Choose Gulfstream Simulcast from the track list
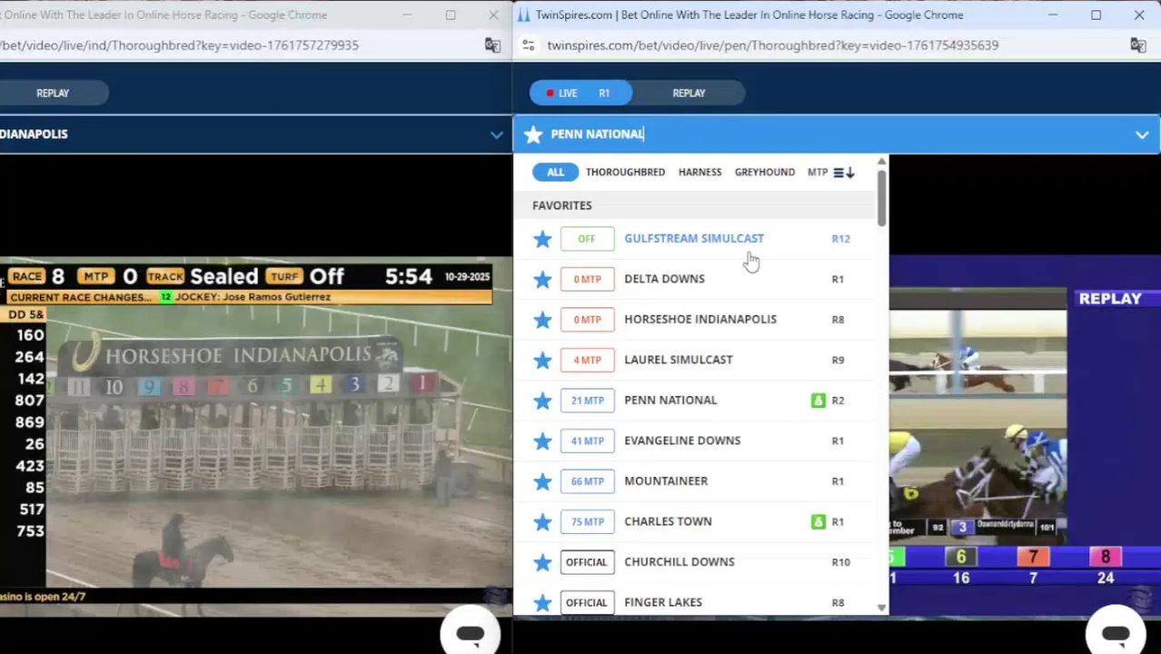Screen dimensions: 1161x654 [694, 239]
